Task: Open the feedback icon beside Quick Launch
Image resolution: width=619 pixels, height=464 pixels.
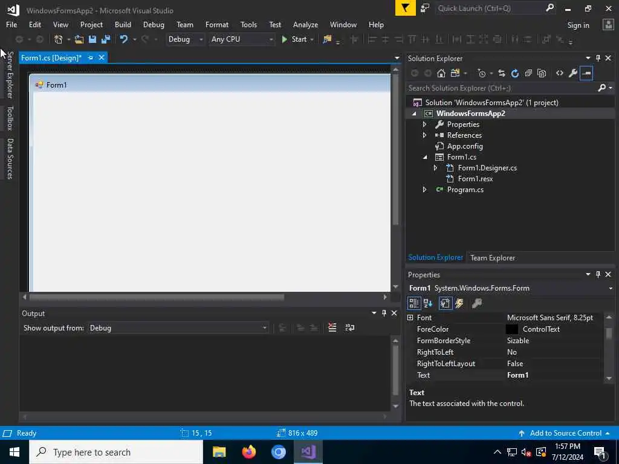Action: pos(425,8)
